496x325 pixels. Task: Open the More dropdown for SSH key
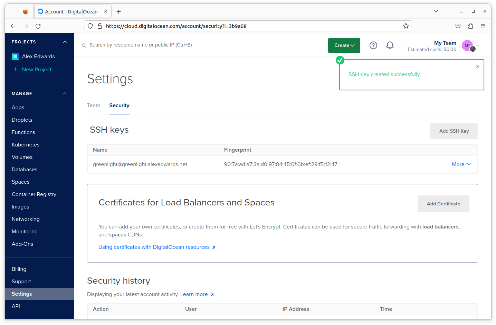[x=461, y=164]
